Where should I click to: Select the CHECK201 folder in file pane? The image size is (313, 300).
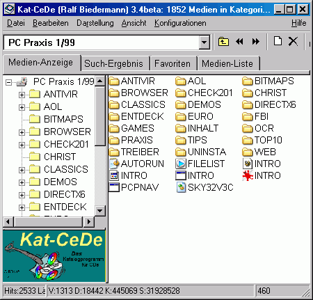coord(204,93)
